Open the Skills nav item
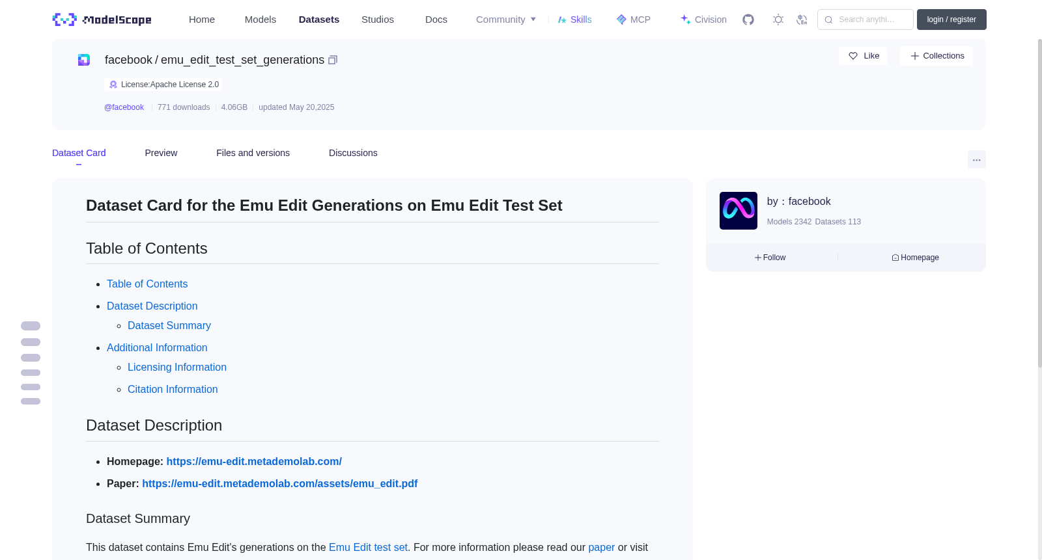This screenshot has width=1042, height=560. pos(574,20)
